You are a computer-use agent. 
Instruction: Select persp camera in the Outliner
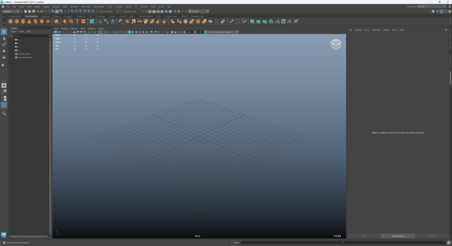pos(20,39)
